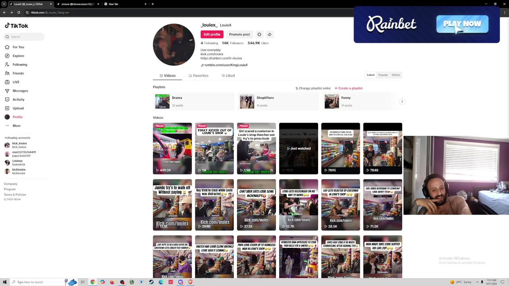Open the video with 7895 views
The image size is (509, 286).
point(341,149)
